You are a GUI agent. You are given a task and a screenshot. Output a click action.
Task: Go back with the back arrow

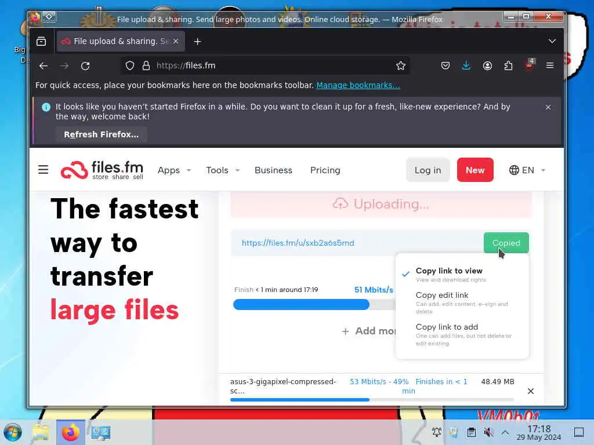pos(44,66)
